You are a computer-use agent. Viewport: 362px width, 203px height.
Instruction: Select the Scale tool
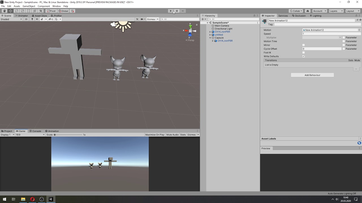(23, 11)
